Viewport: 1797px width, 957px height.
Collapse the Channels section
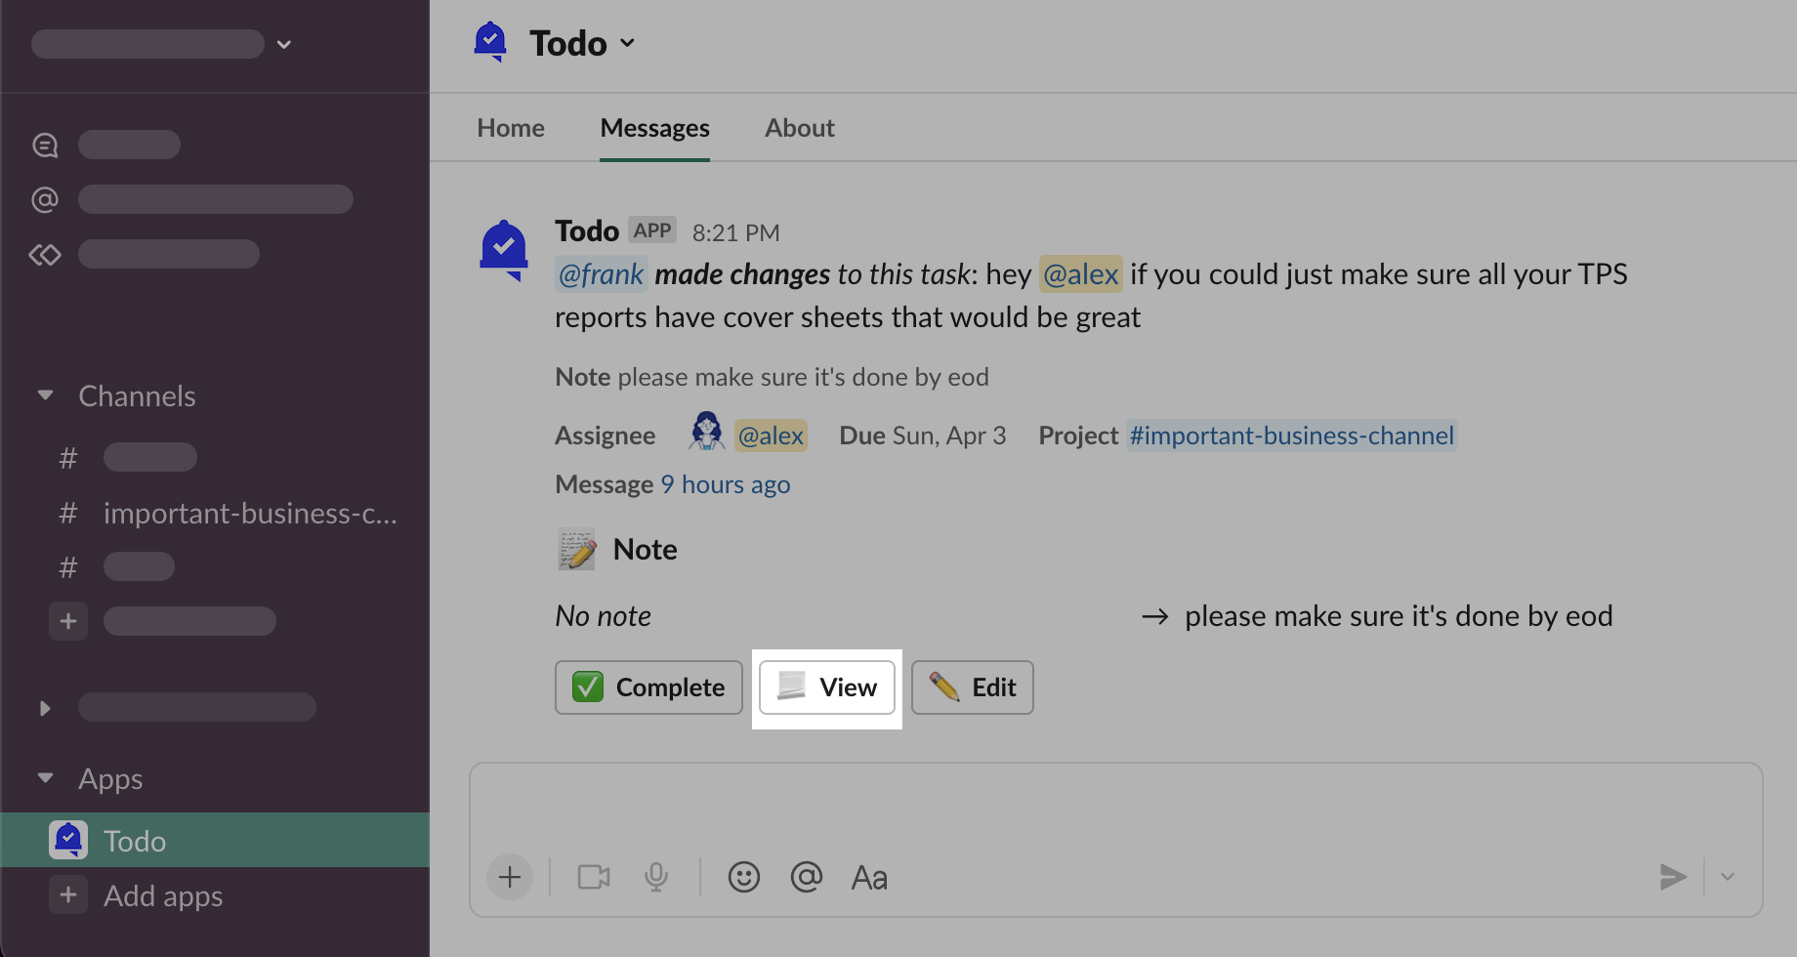pos(45,395)
